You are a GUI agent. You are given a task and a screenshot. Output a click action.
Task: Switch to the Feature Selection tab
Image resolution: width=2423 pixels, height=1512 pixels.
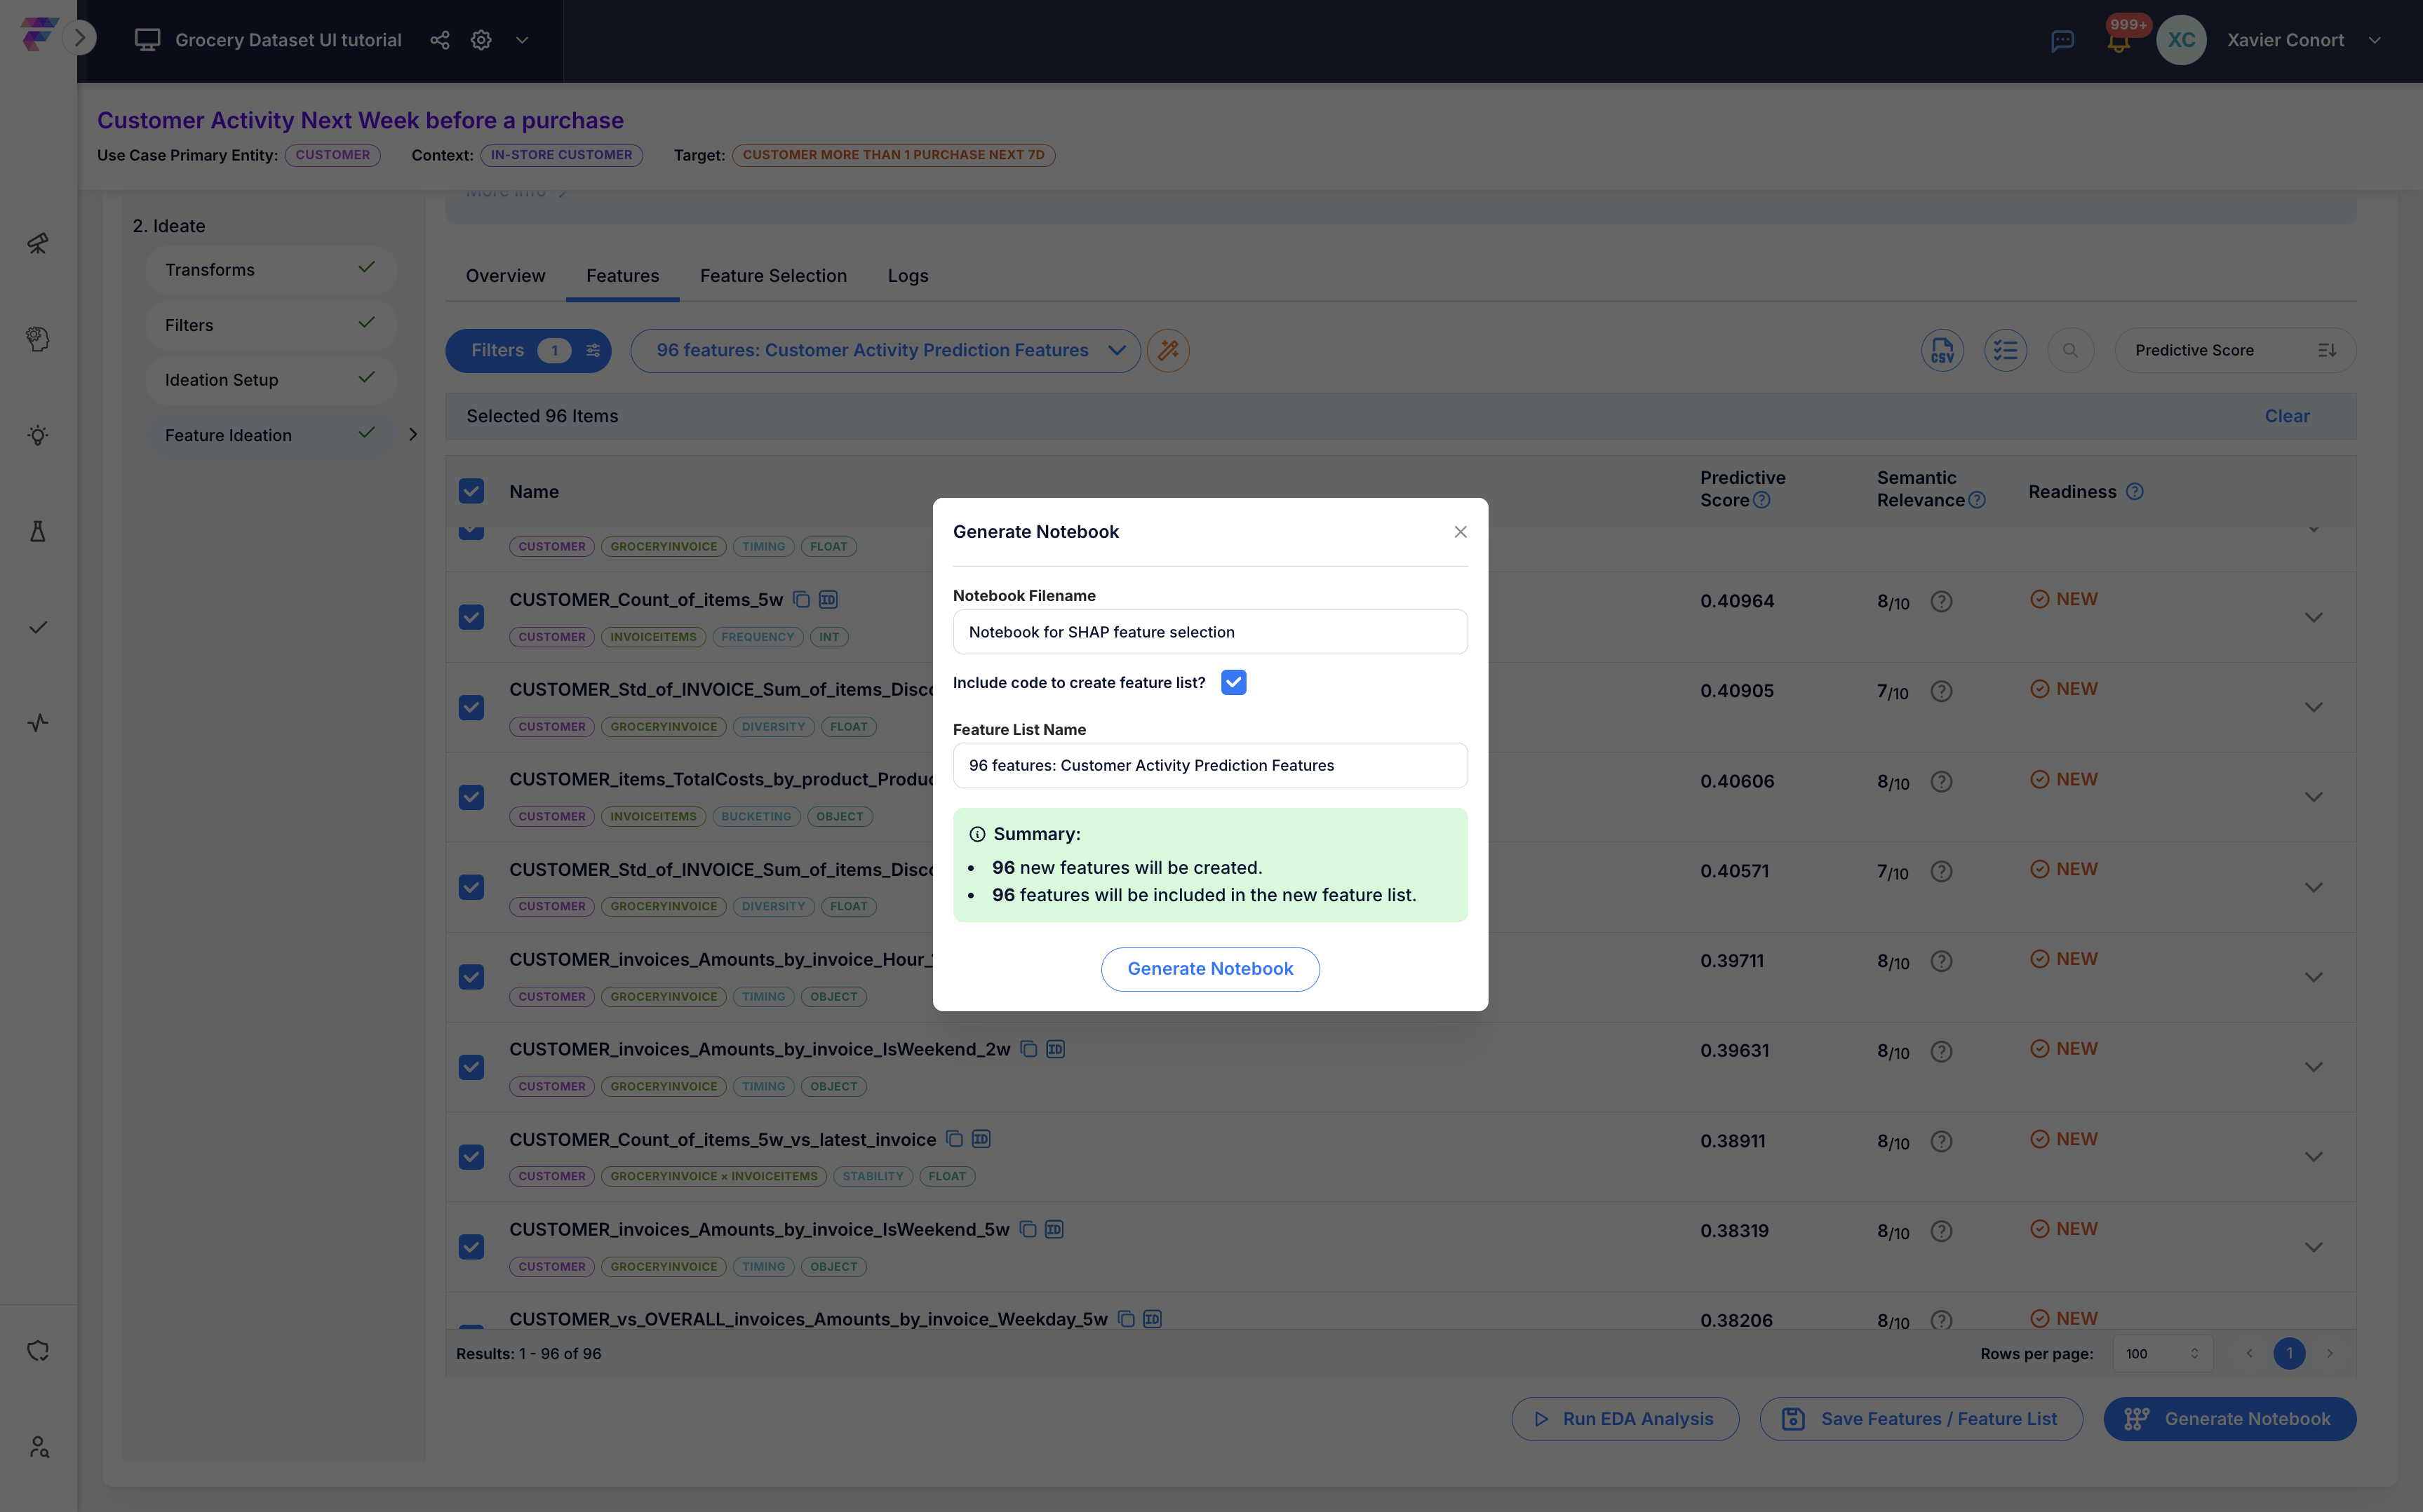[x=773, y=275]
